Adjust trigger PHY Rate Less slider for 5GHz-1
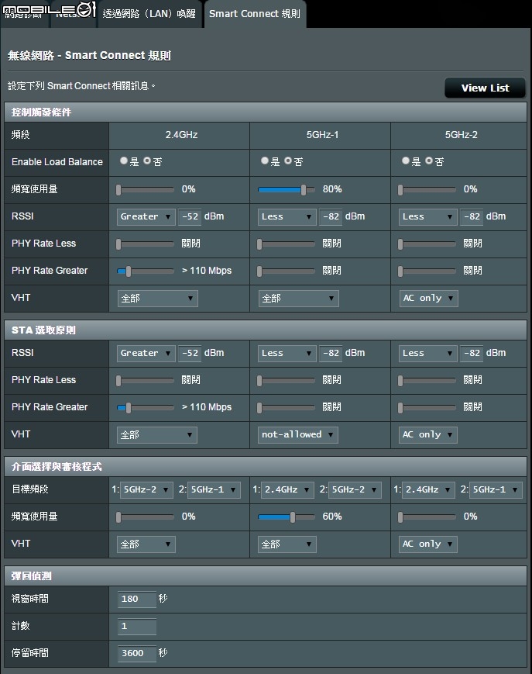 click(287, 244)
